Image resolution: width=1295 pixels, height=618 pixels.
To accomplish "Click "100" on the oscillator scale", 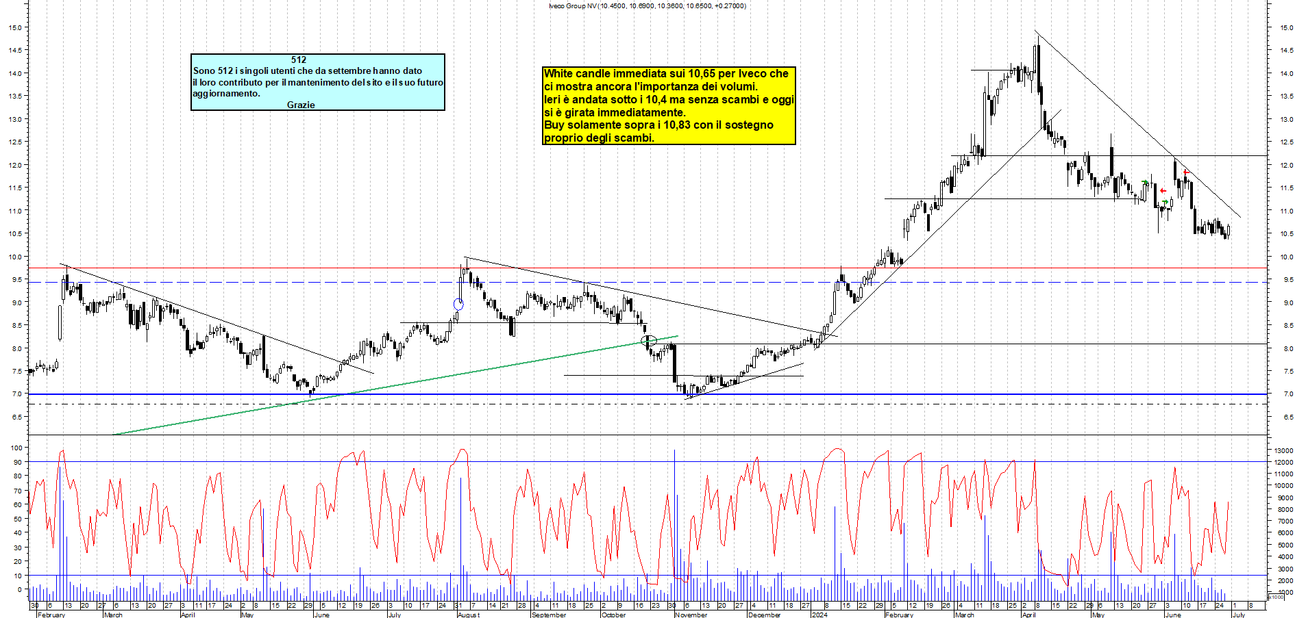I will tap(18, 448).
